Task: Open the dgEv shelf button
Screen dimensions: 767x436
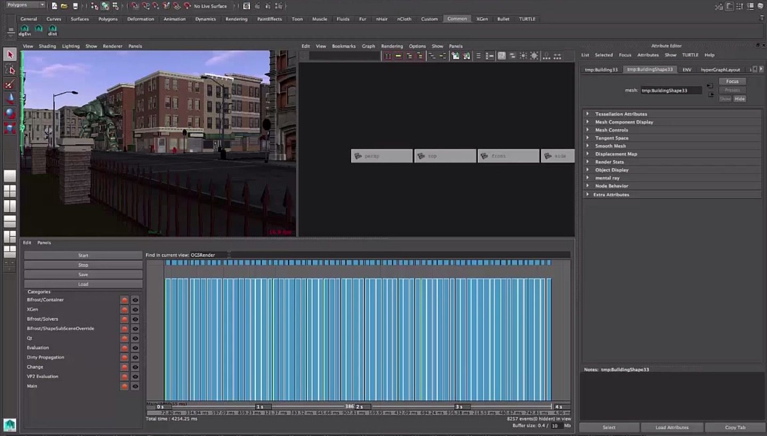Action: click(25, 30)
